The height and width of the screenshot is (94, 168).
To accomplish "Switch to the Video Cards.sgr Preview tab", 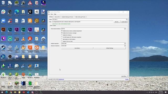I will (x=80, y=17).
